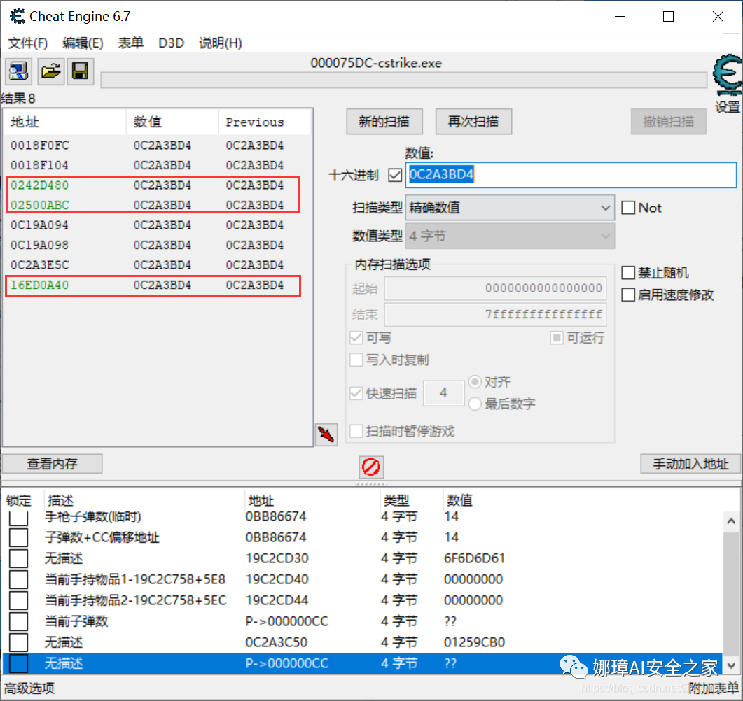The width and height of the screenshot is (743, 701).
Task: Open 查看内存 memory view
Action: coord(52,464)
